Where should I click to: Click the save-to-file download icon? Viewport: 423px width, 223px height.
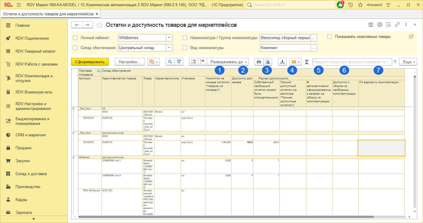point(282,62)
